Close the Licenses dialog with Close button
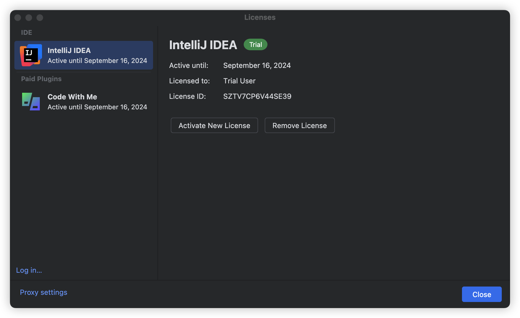Screen dimensions: 520x318 point(482,294)
